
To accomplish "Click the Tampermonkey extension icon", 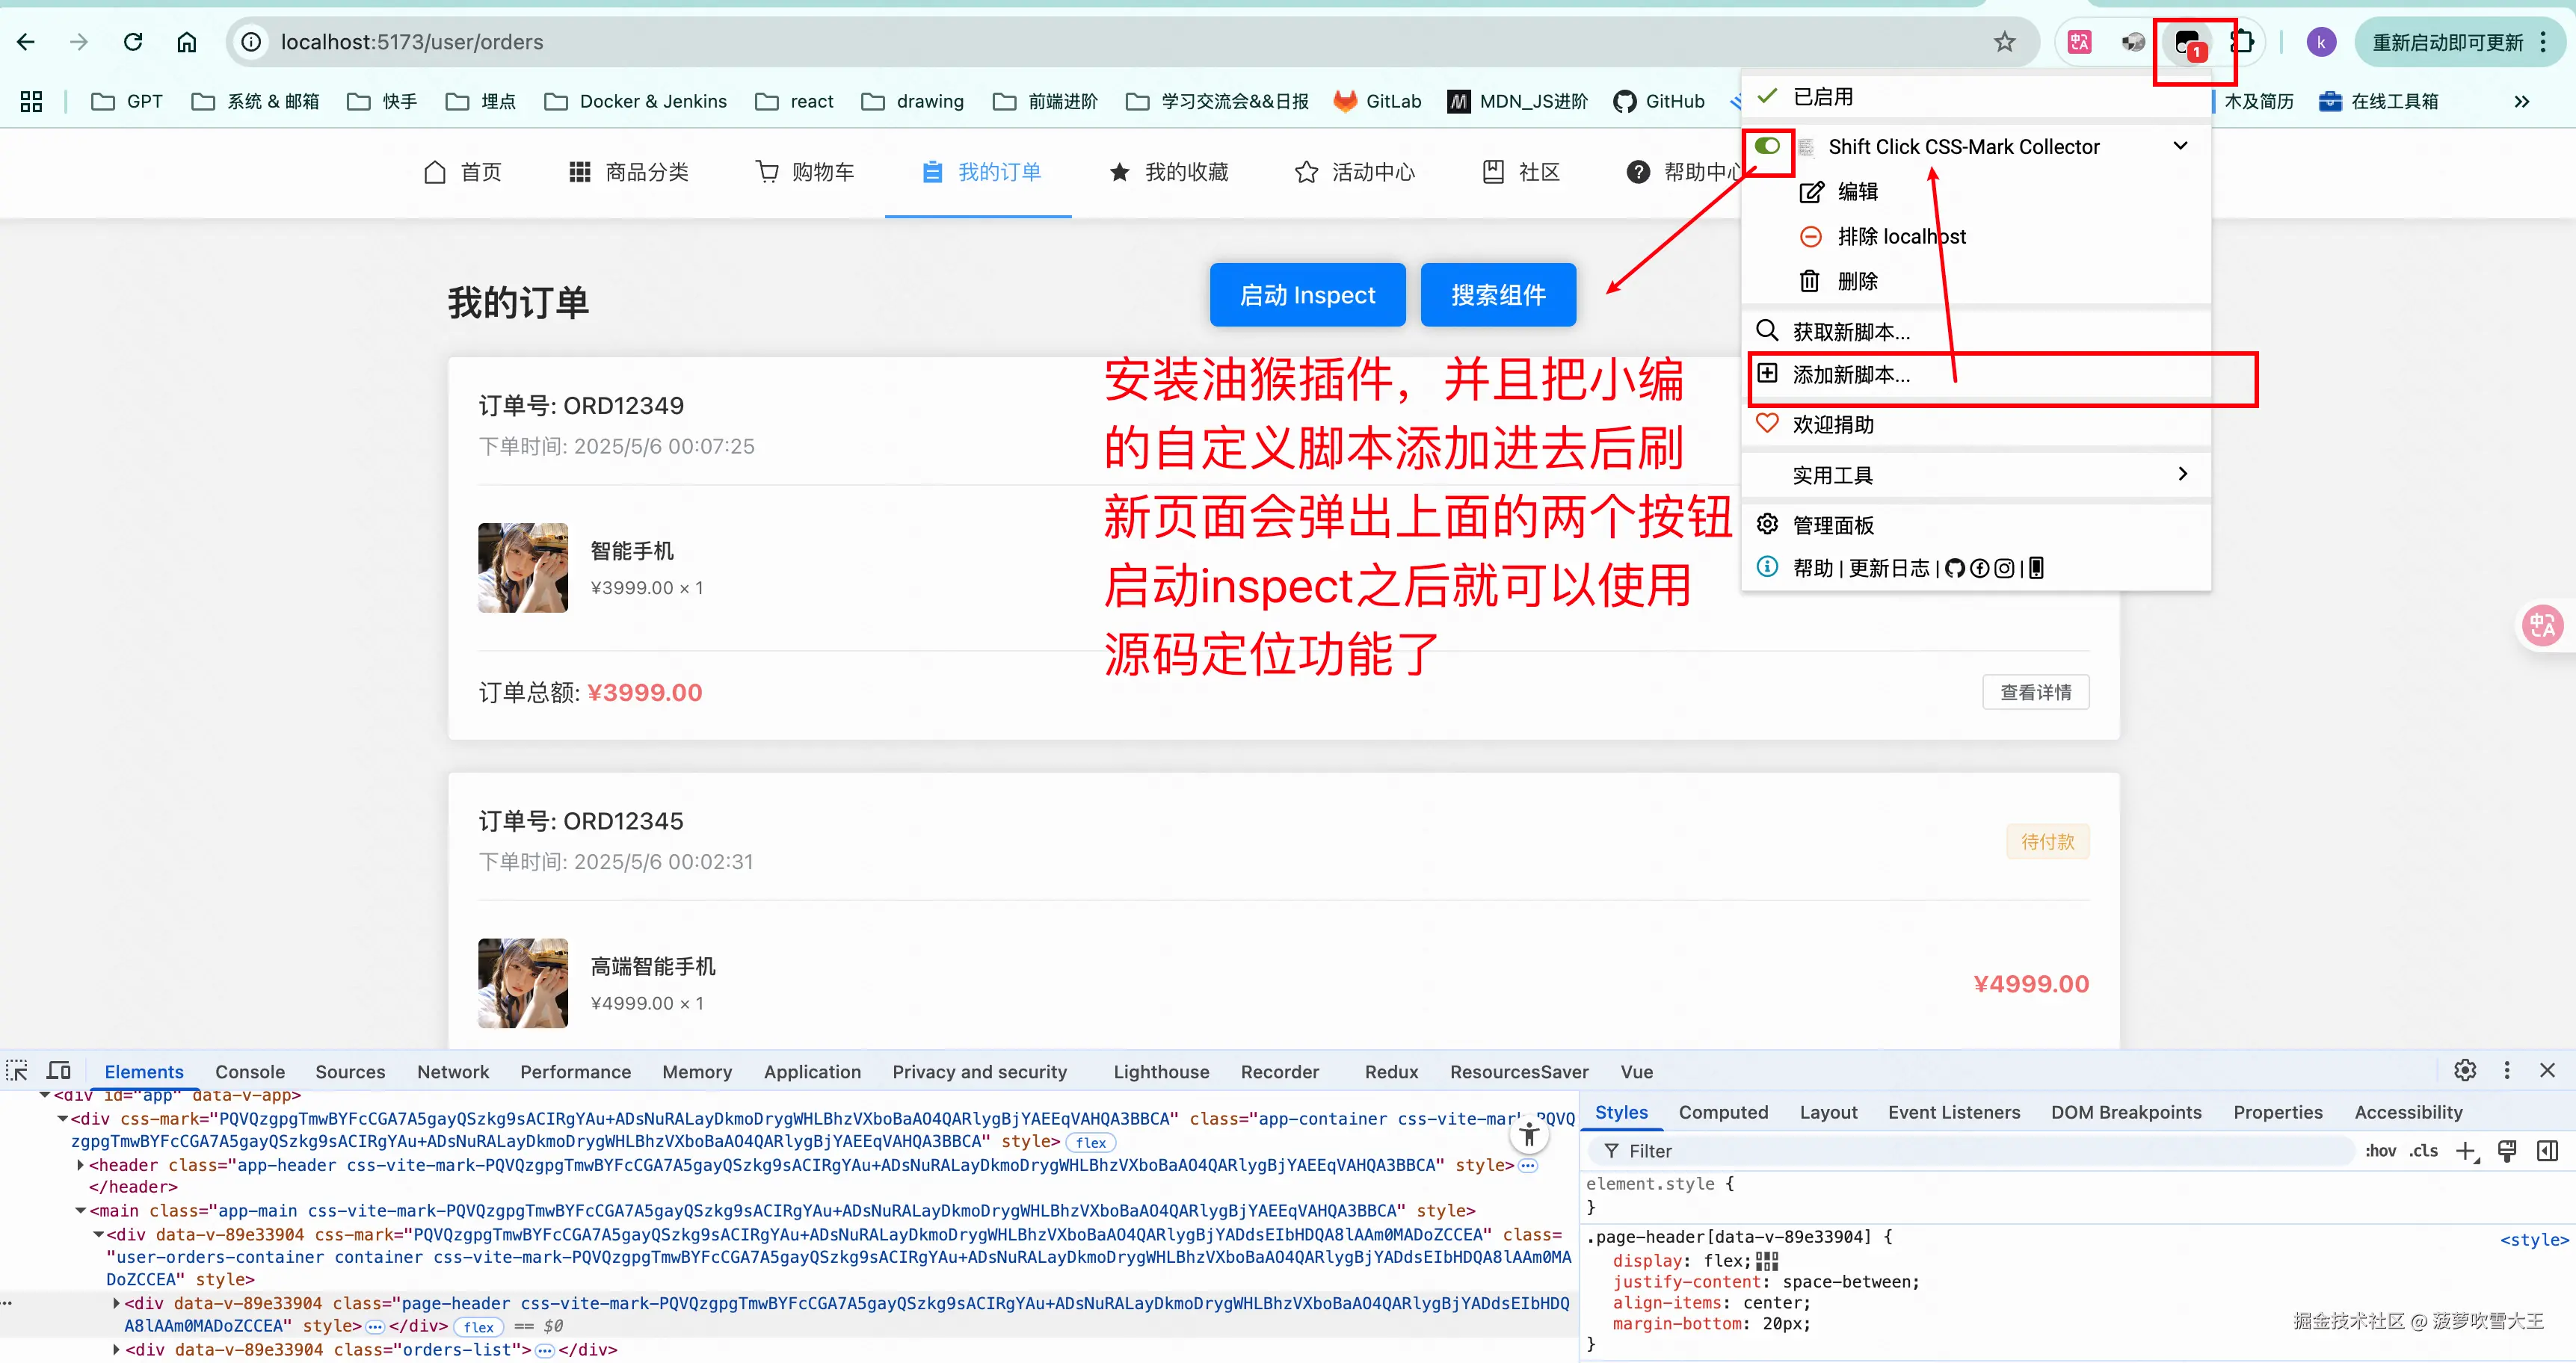I will tap(2188, 43).
